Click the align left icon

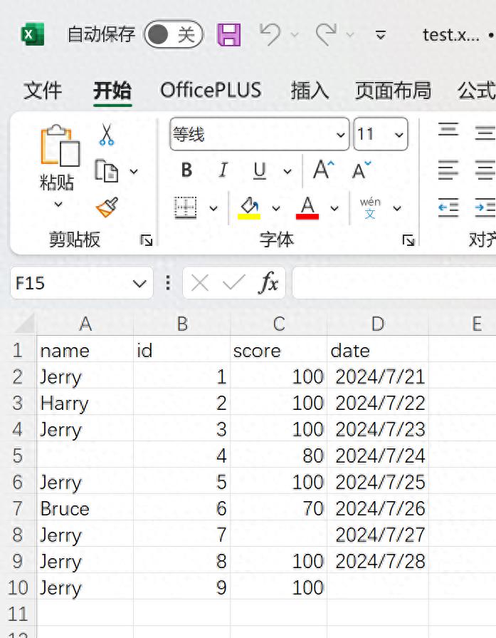(x=448, y=170)
